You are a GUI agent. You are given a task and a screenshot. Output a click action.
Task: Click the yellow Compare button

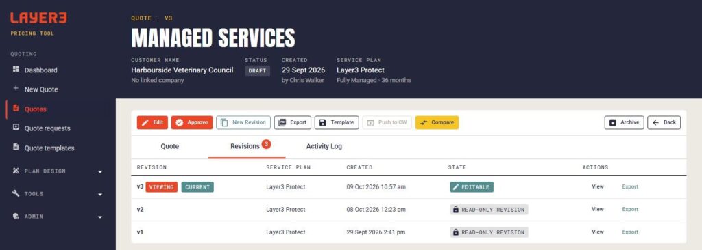[437, 122]
